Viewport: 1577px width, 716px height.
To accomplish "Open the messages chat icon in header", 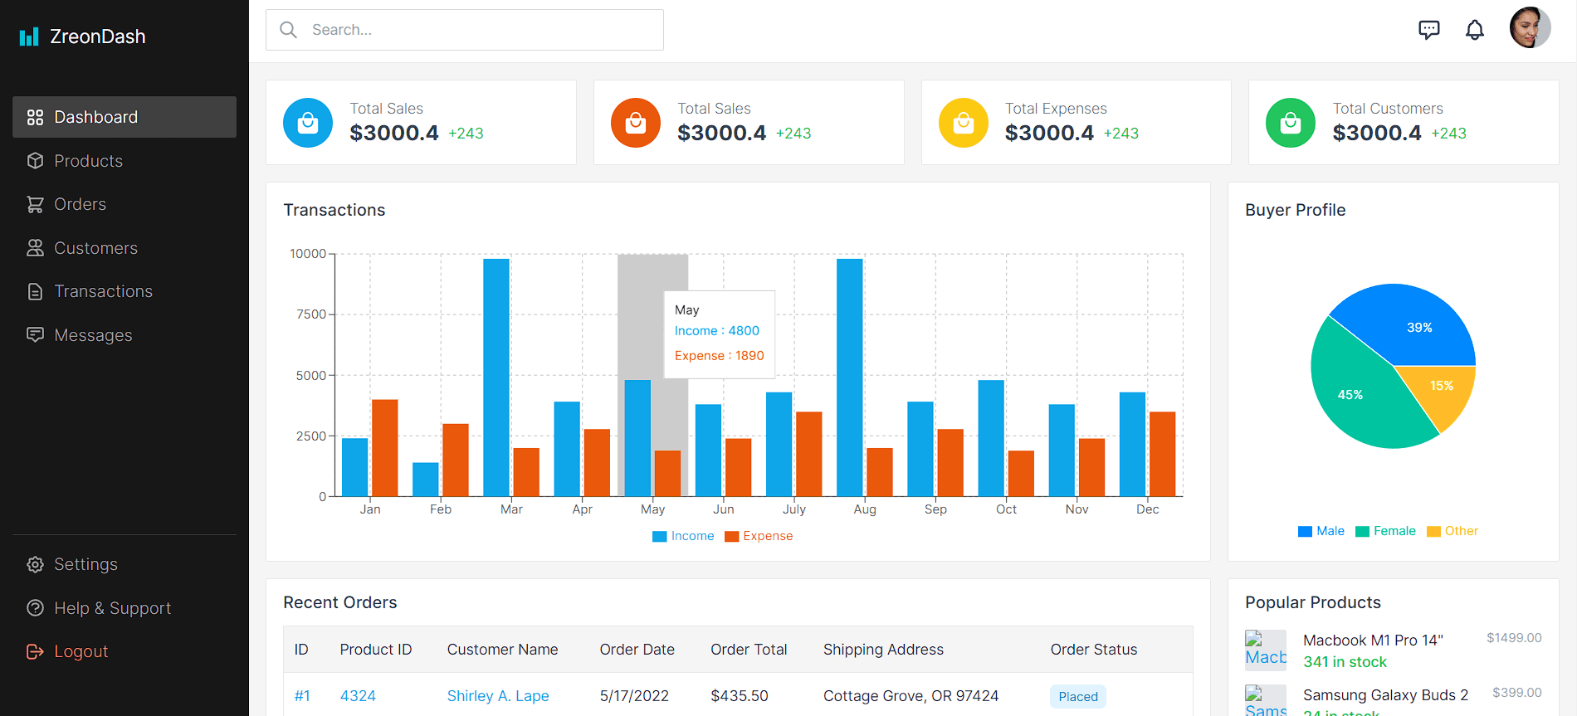I will (1428, 30).
